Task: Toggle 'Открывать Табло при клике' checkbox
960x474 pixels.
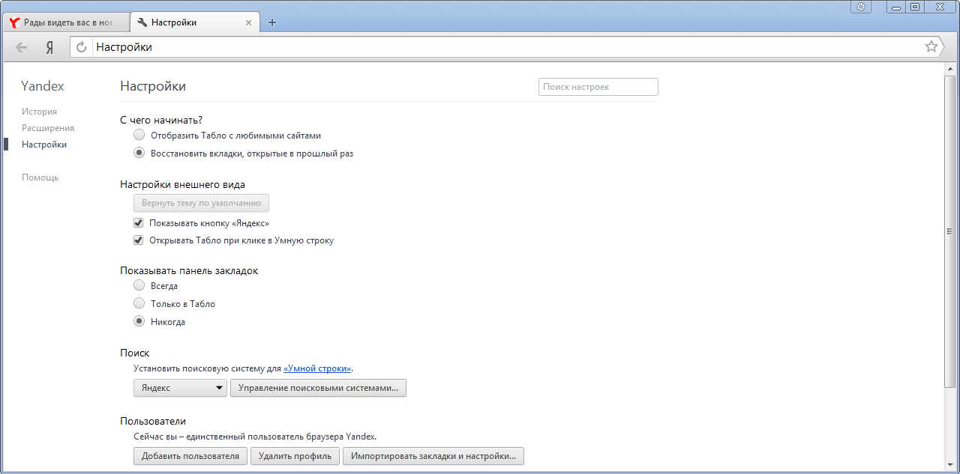Action: (x=138, y=241)
